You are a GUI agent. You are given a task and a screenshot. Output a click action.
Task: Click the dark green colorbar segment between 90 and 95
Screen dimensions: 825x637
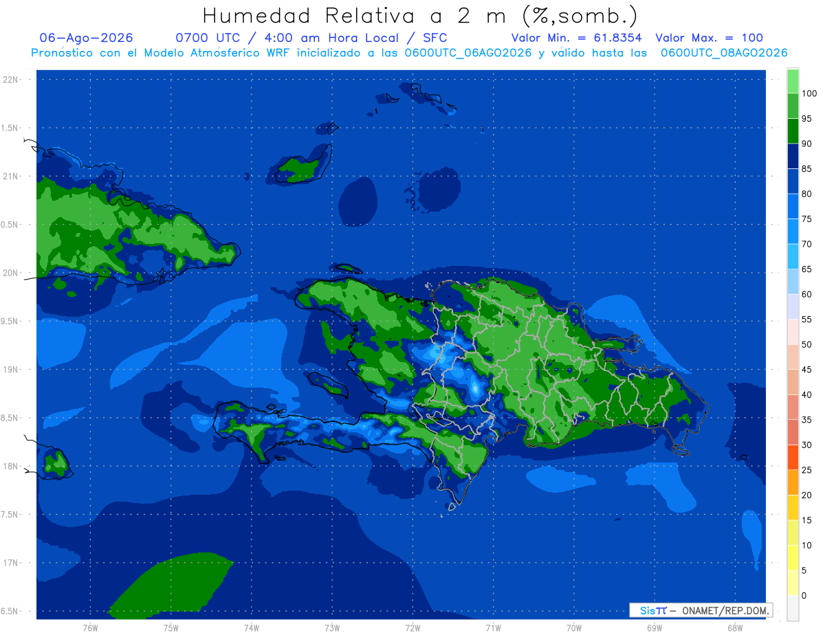click(x=793, y=131)
